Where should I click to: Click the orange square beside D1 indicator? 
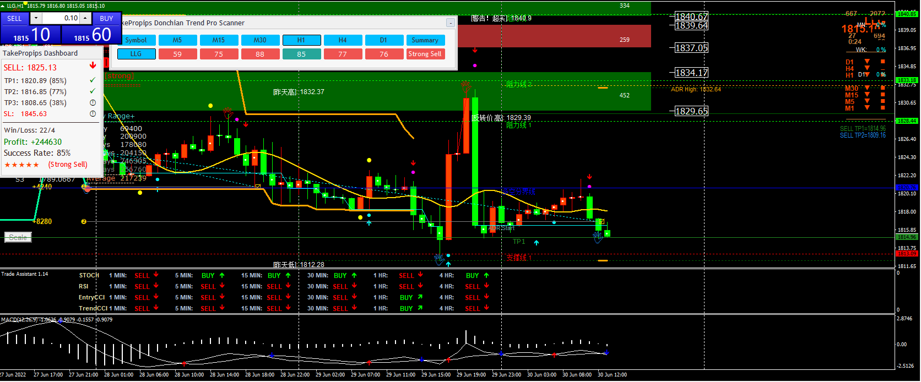pyautogui.click(x=883, y=62)
